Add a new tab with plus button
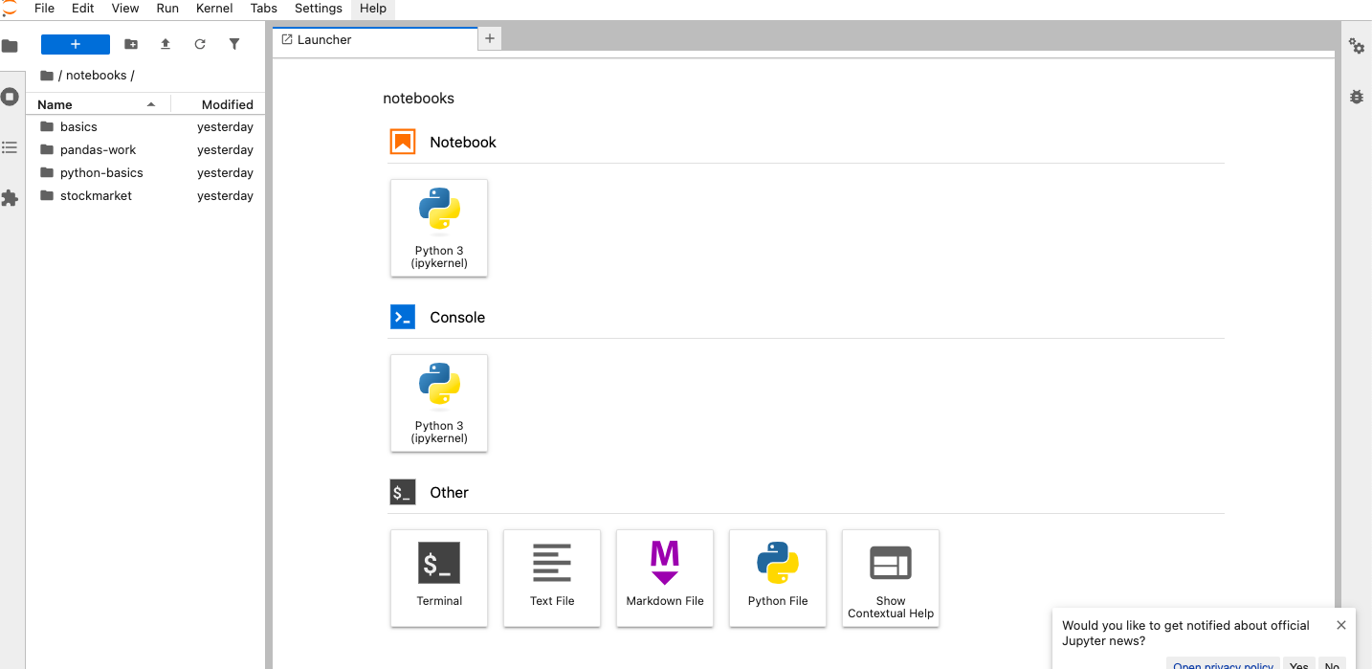The width and height of the screenshot is (1372, 669). [x=490, y=38]
